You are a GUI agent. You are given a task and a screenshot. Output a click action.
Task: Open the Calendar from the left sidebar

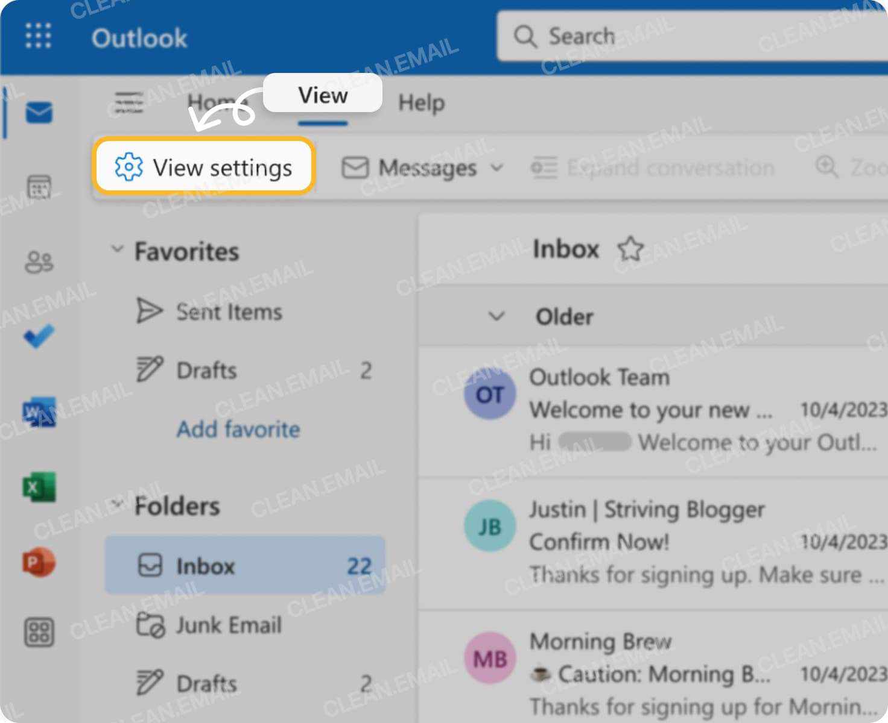[x=38, y=187]
